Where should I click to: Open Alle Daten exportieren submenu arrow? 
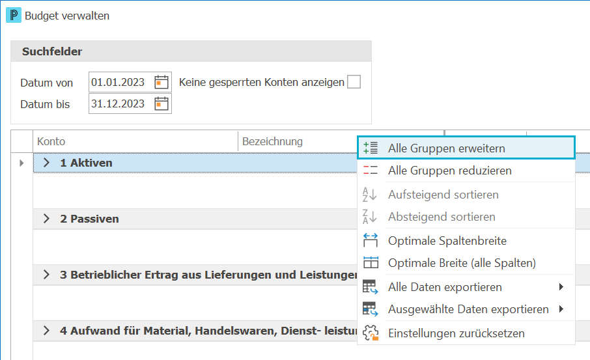click(x=561, y=286)
